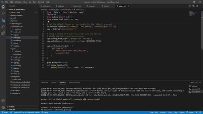The width and height of the screenshot is (203, 114).
Task: Open the Run and Debug view
Action: click(x=3, y=27)
